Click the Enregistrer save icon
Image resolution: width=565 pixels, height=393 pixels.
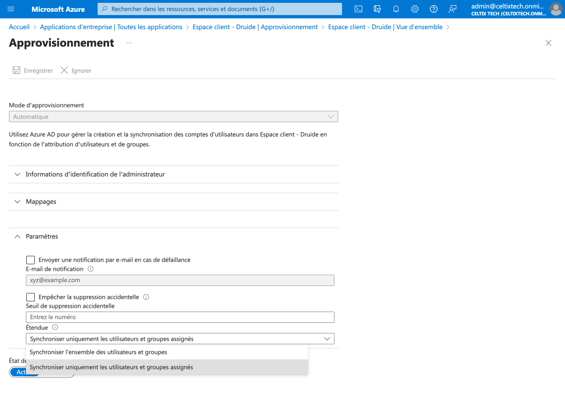point(16,71)
